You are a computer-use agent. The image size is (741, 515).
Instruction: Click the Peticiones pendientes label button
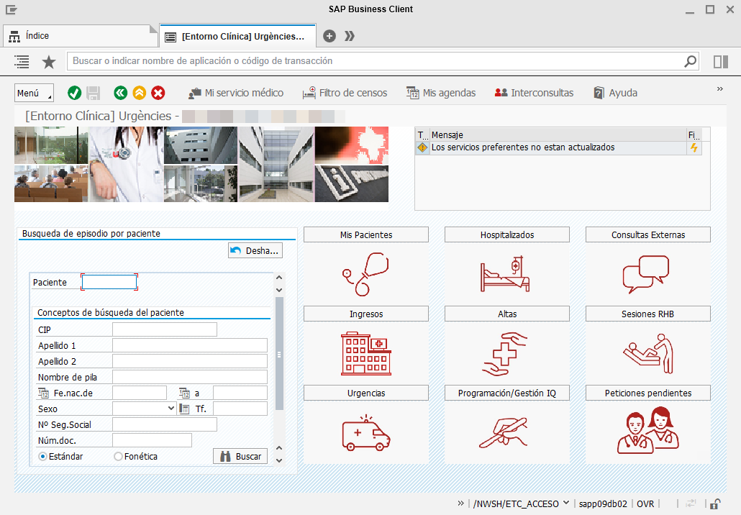pos(648,393)
